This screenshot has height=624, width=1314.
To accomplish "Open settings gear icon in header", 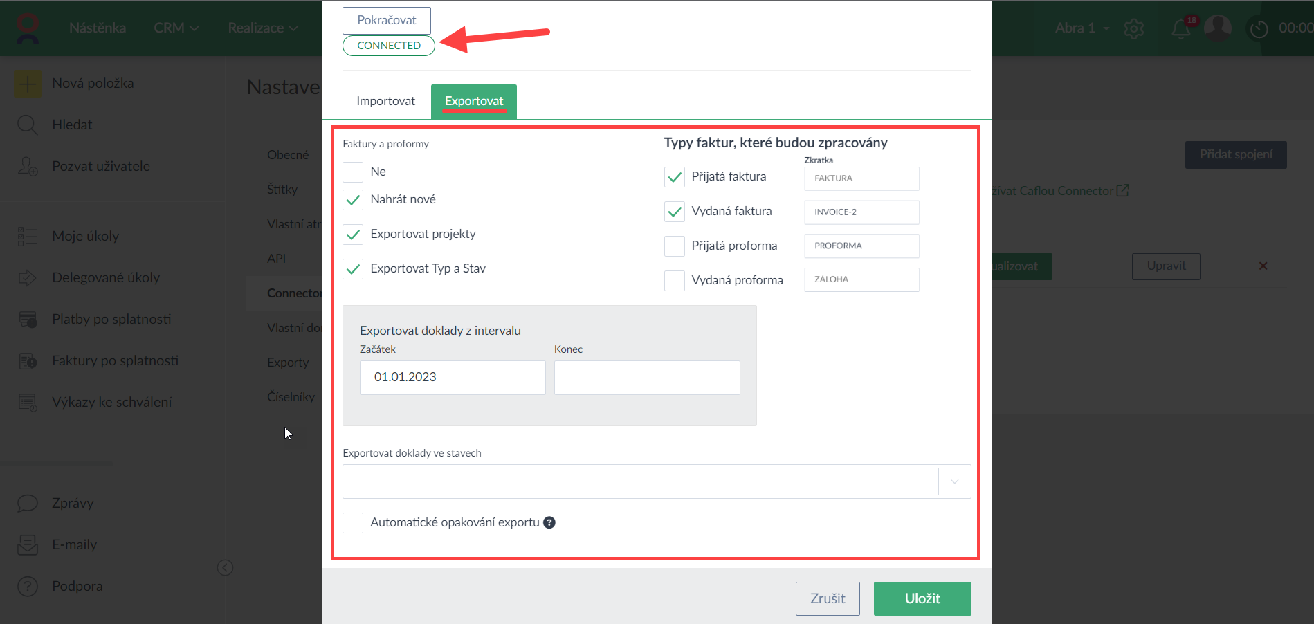I will pos(1134,29).
